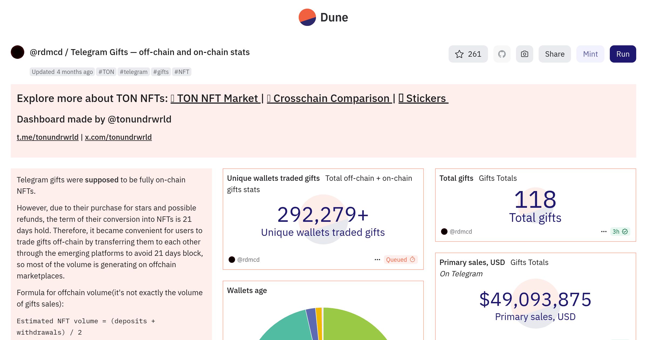This screenshot has width=647, height=340.
Task: Click the teal slice of Wallets age pie
Action: (x=288, y=328)
